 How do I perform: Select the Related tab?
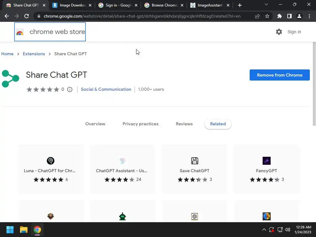(x=218, y=124)
